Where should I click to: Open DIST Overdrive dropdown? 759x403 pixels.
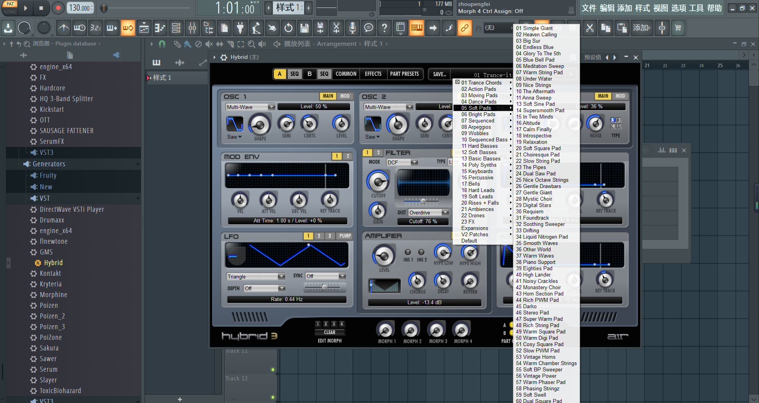pyautogui.click(x=429, y=213)
